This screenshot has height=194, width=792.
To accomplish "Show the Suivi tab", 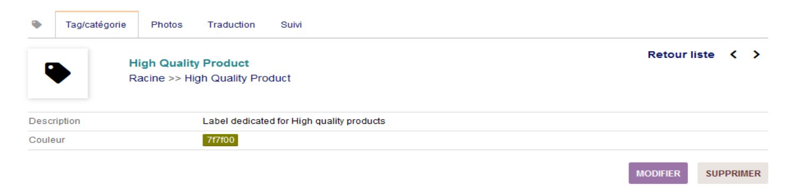I will [291, 24].
